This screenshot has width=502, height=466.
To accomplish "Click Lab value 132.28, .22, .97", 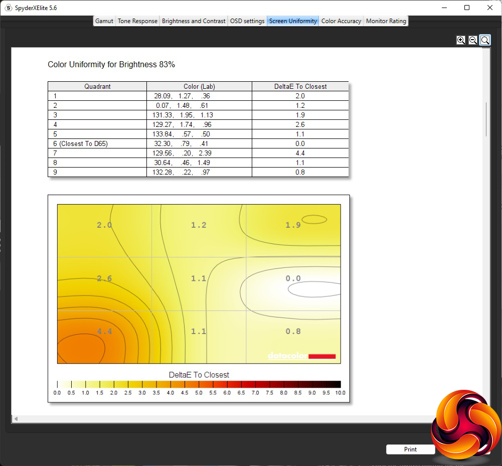I will (x=181, y=172).
